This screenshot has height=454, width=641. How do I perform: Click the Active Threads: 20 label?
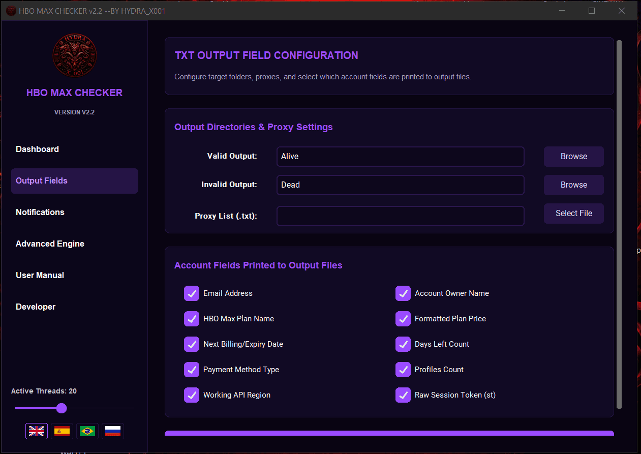(44, 391)
